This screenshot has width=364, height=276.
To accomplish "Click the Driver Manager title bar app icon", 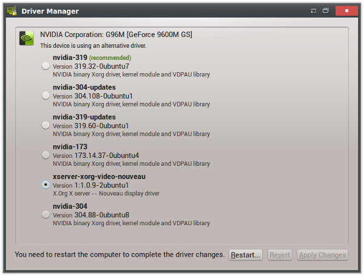I will pos(12,11).
